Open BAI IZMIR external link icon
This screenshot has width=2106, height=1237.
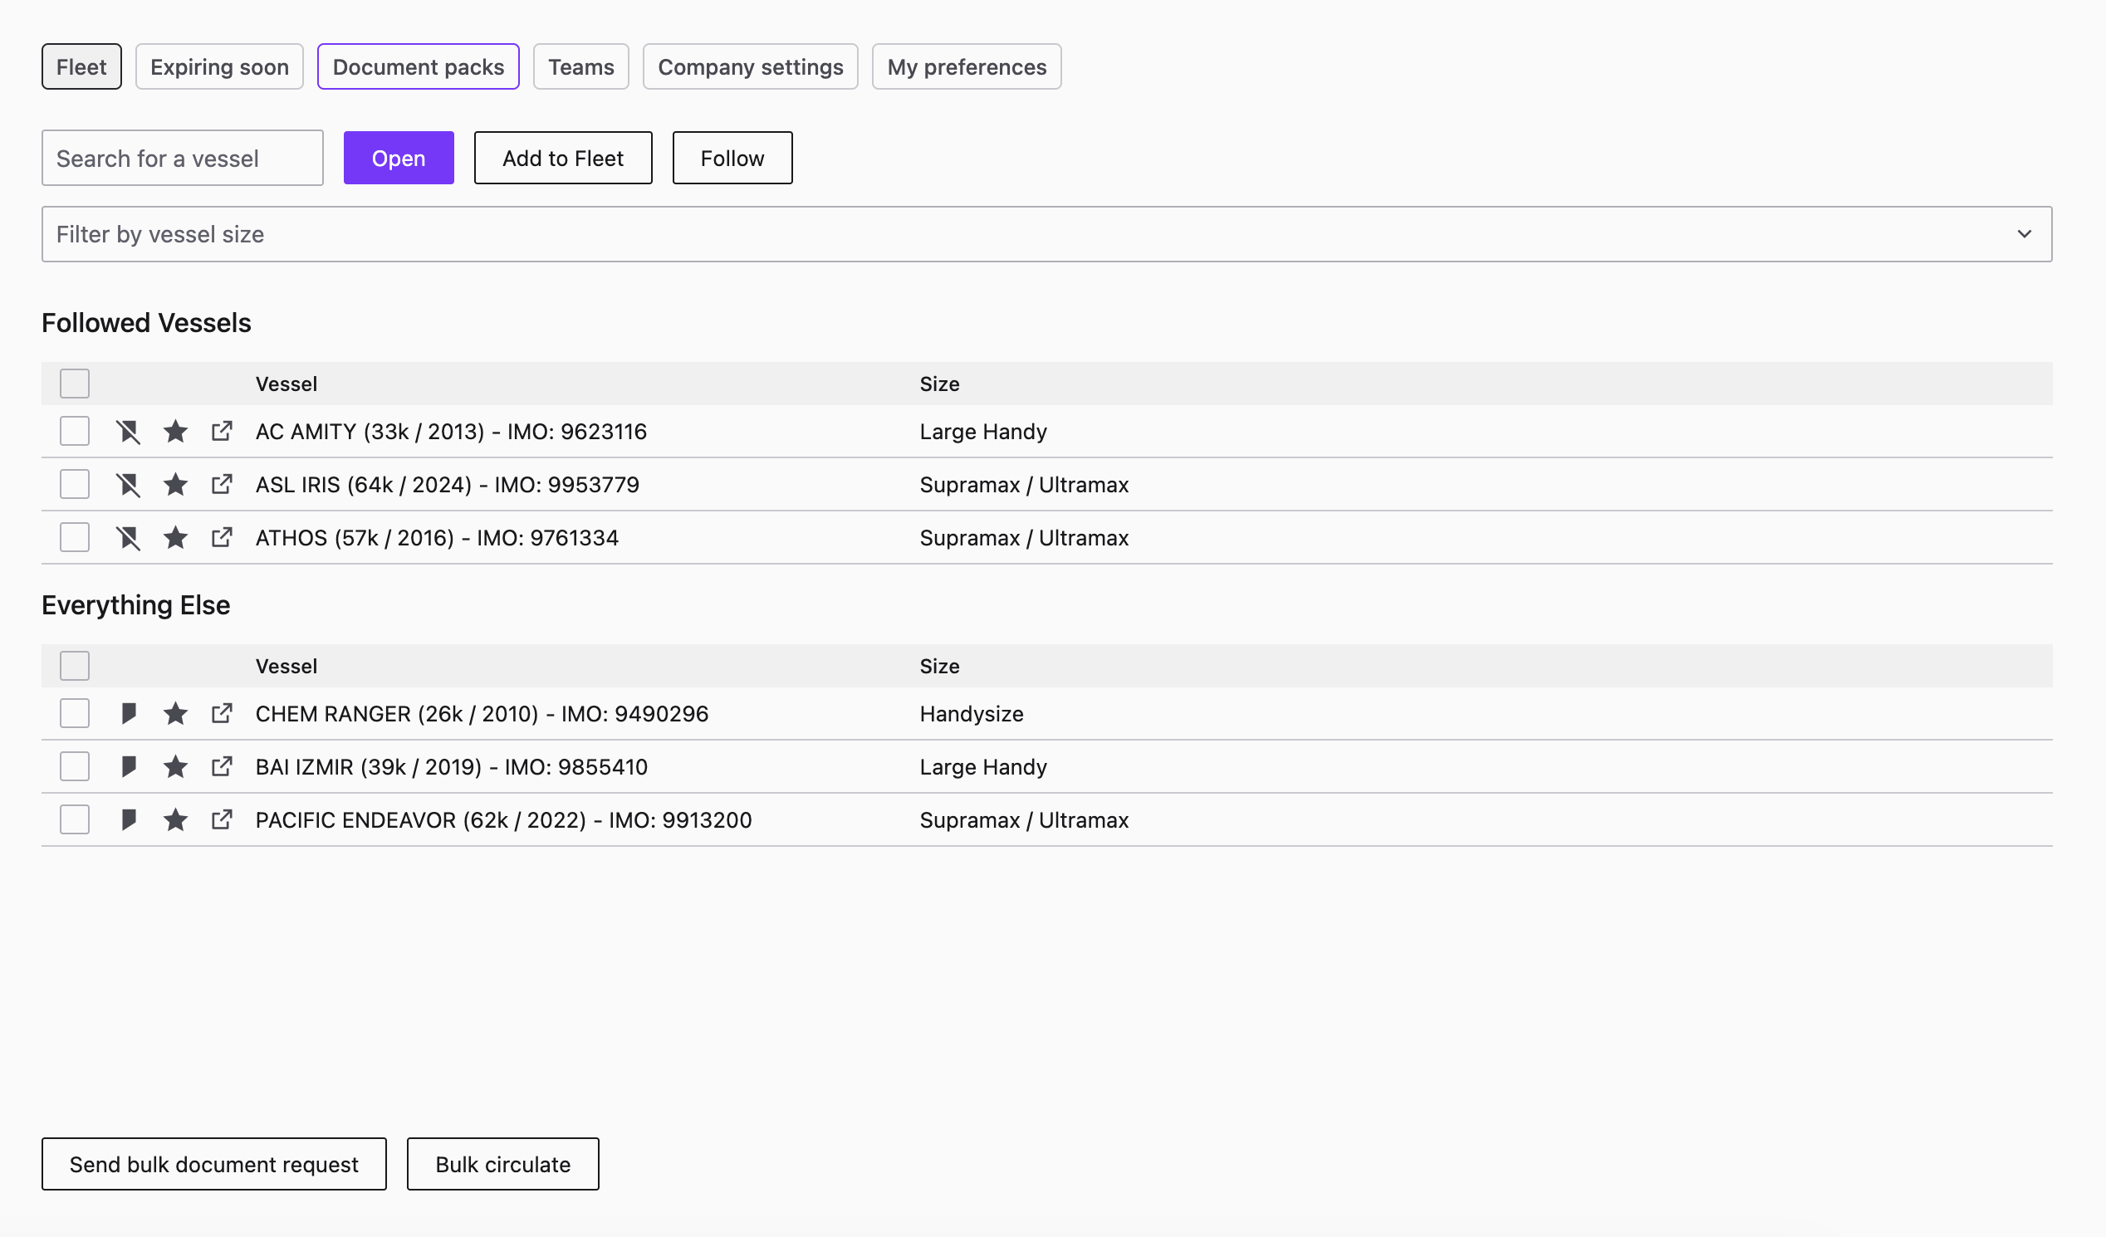click(x=222, y=767)
